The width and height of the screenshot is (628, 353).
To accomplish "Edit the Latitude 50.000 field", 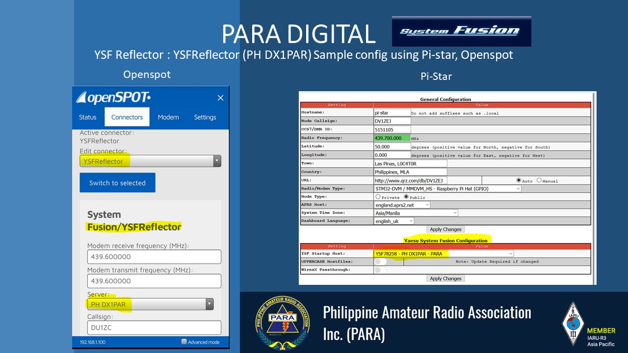I will 392,147.
